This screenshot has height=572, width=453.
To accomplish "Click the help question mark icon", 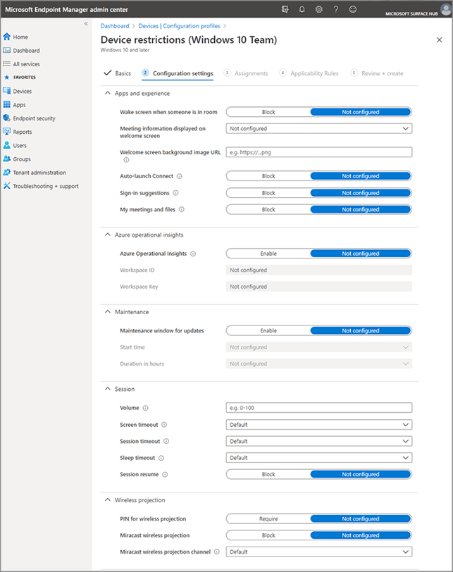I will pos(335,9).
